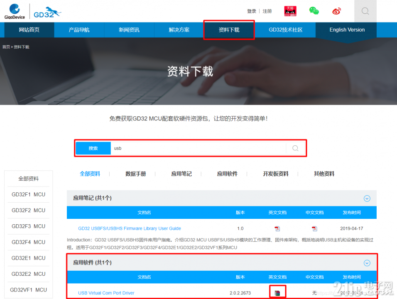Click the 应用笔记 (共1个) section title

coord(93,198)
